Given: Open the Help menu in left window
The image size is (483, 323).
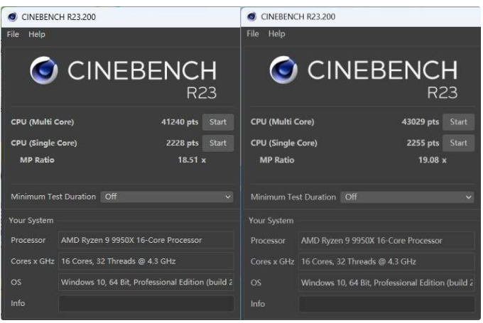Looking at the screenshot, I should pyautogui.click(x=37, y=34).
